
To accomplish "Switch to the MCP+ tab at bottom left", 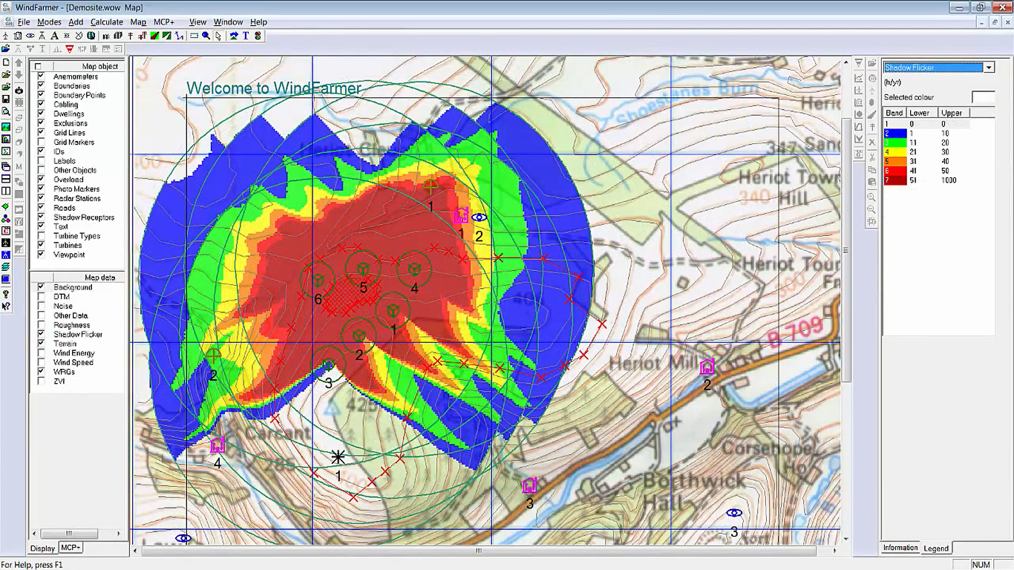I will click(71, 548).
